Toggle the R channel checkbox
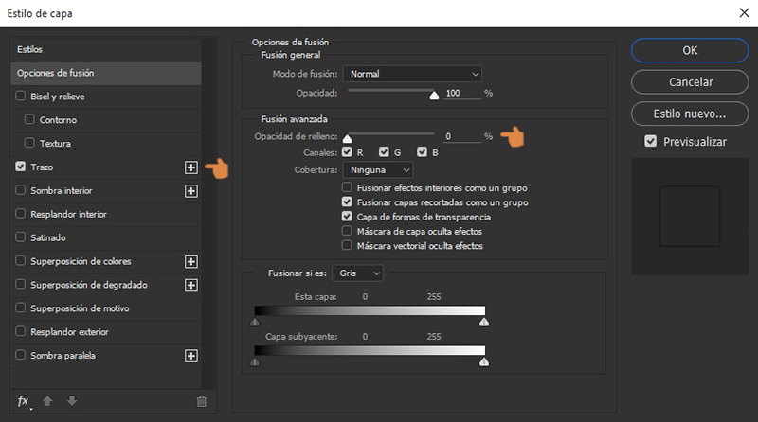The width and height of the screenshot is (758, 422). [347, 152]
